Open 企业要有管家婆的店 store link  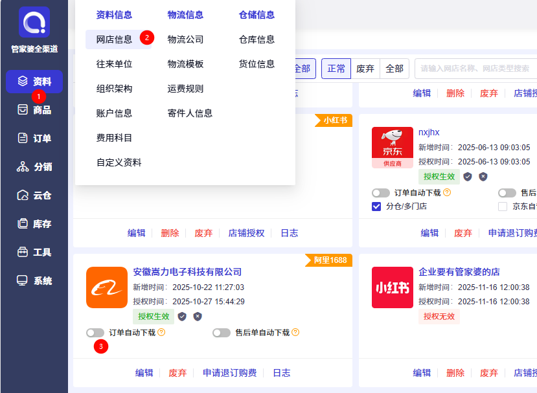[459, 272]
